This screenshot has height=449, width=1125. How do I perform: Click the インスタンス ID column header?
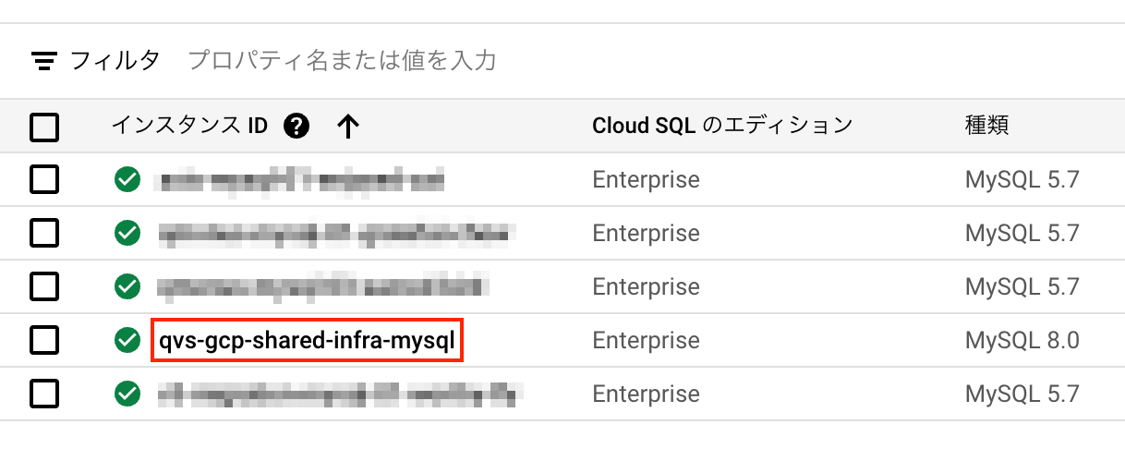pos(189,126)
